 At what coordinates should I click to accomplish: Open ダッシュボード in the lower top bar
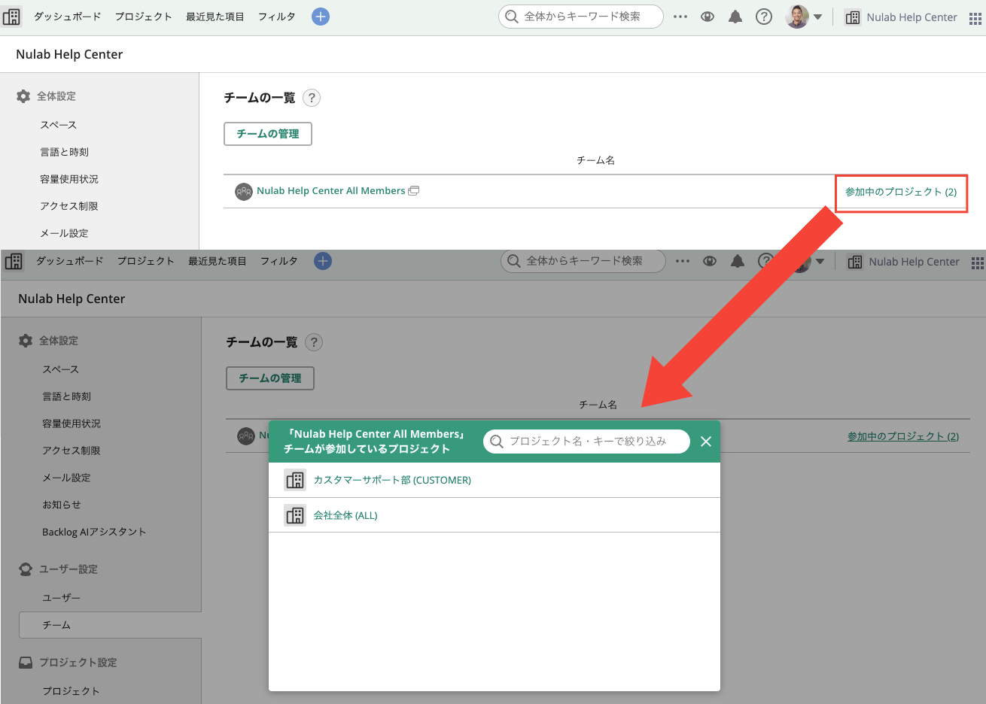pos(69,261)
